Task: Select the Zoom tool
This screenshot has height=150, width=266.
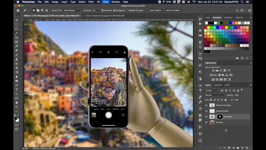Action: point(17,107)
